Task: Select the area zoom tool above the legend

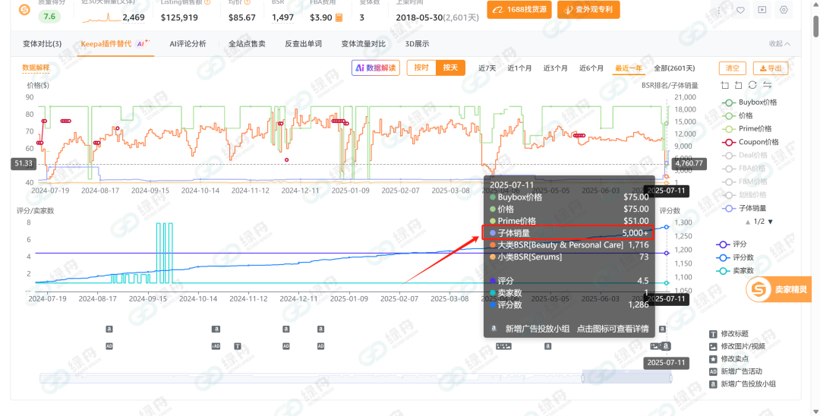Action: pyautogui.click(x=724, y=85)
